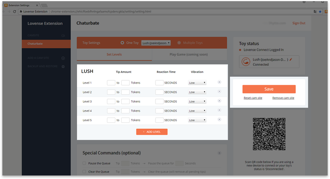
Task: Click the Lovense Connect Logged In status
Action: (x=264, y=50)
